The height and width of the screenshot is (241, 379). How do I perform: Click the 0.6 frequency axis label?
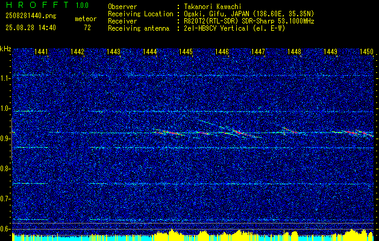pyautogui.click(x=5, y=229)
